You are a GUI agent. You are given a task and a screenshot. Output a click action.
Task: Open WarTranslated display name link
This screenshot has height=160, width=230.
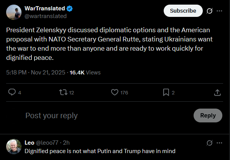[x=44, y=9]
